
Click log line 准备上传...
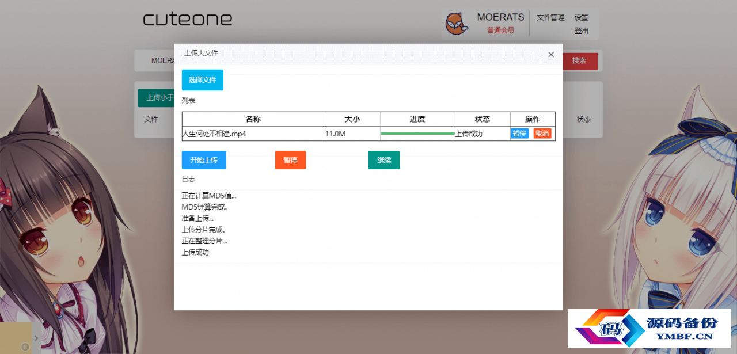tap(197, 218)
